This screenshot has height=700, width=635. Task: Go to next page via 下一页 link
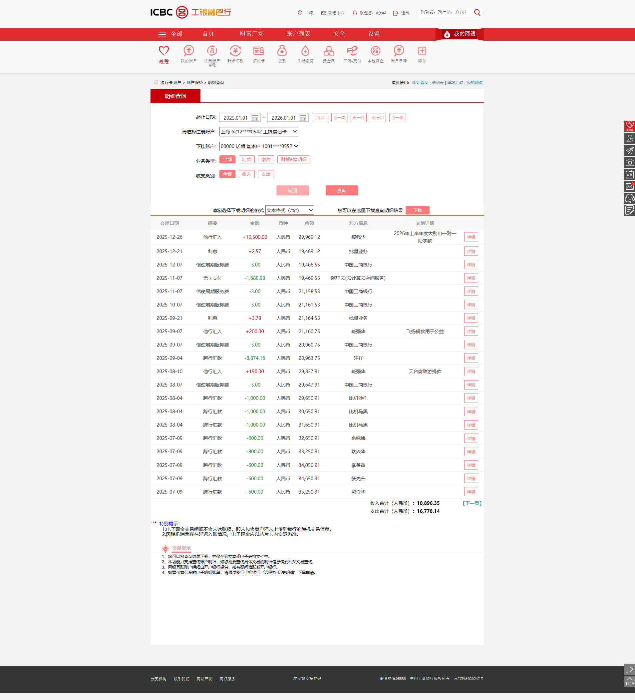[472, 503]
